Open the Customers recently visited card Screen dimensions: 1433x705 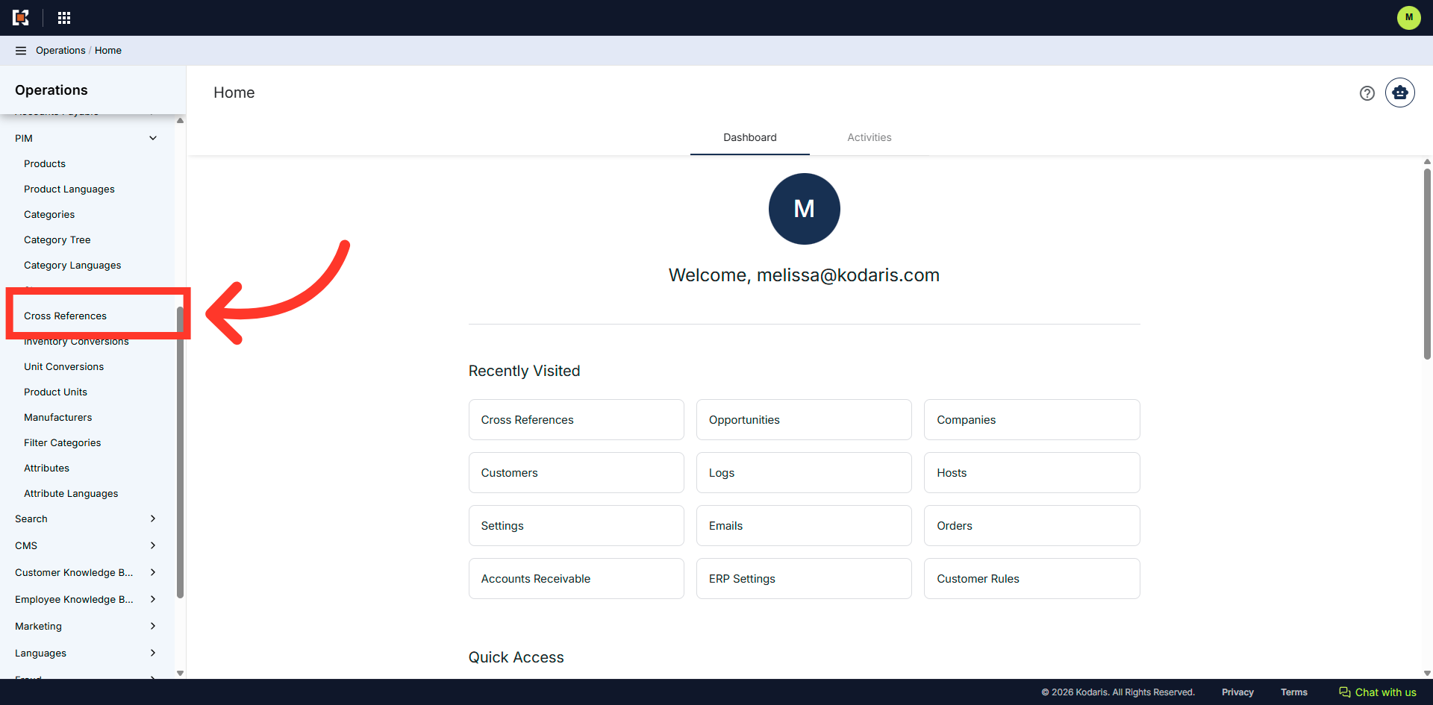(576, 472)
